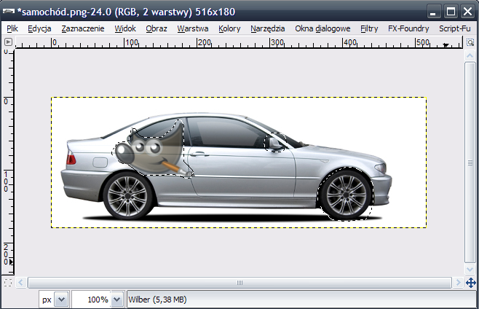
Task: Open the Filtry menu
Action: [x=369, y=28]
